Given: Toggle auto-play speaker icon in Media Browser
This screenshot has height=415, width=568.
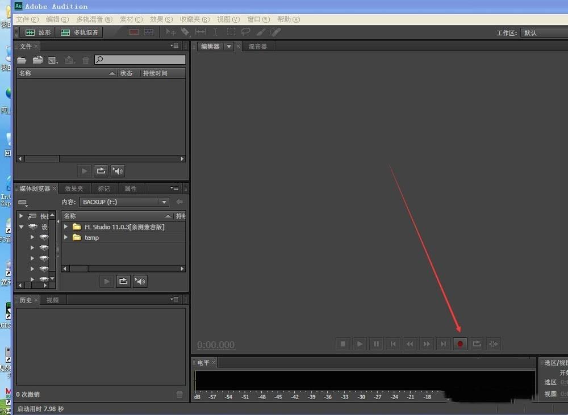Looking at the screenshot, I should (x=140, y=281).
